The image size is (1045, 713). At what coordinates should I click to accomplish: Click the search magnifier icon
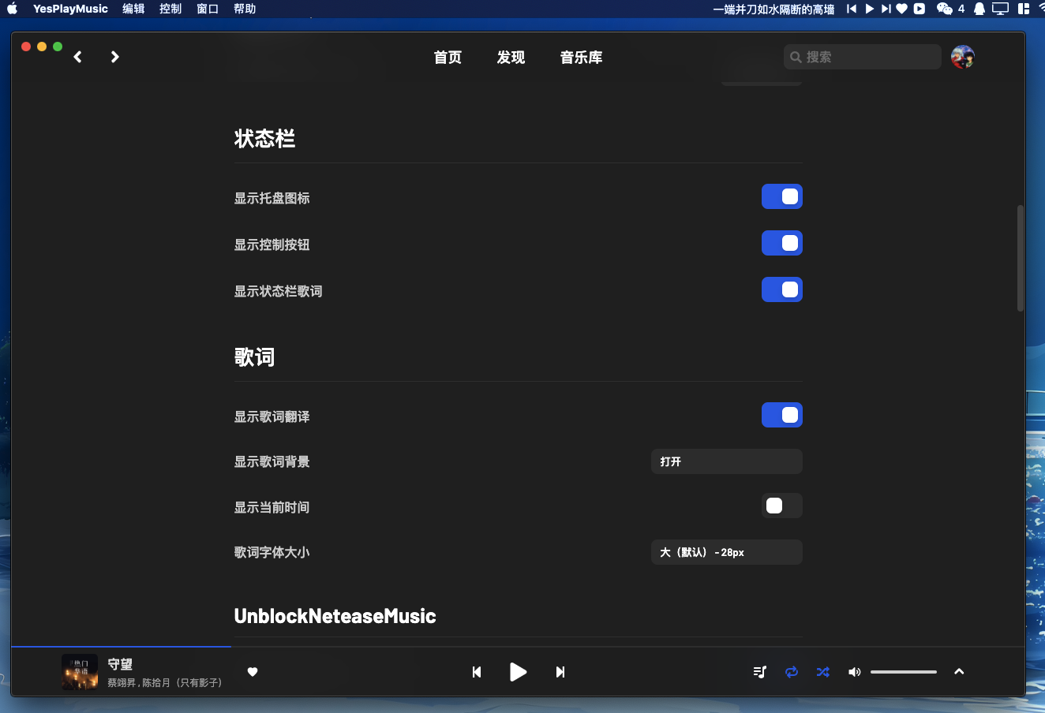[x=796, y=57]
